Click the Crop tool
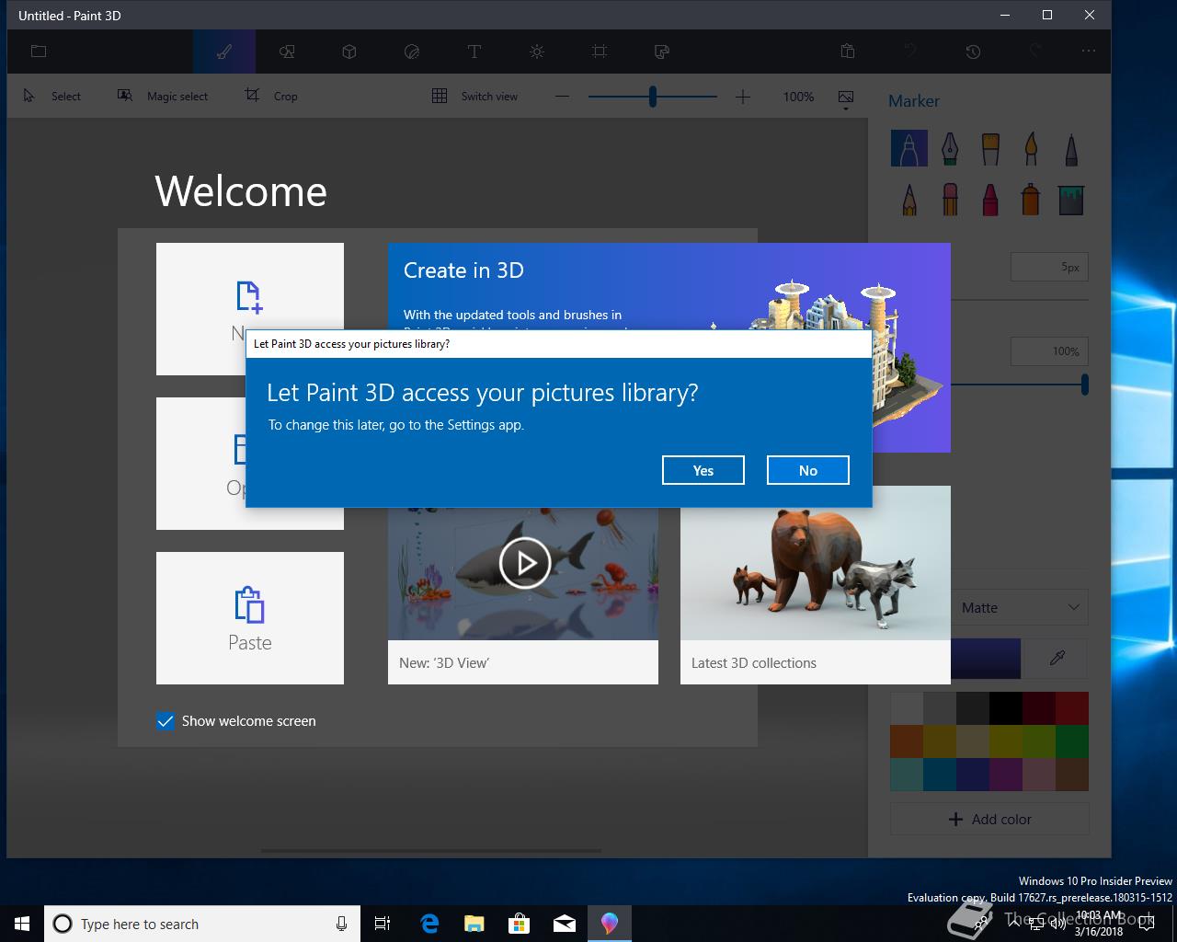 271,96
